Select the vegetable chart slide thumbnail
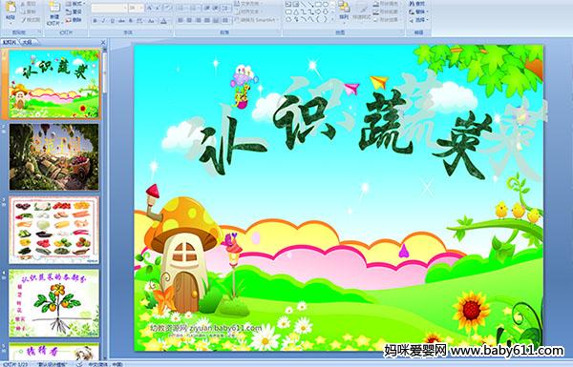Viewport: 573px width, 367px height. (53, 230)
